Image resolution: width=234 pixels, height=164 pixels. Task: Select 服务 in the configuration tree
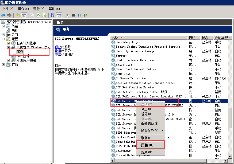coord(20,52)
